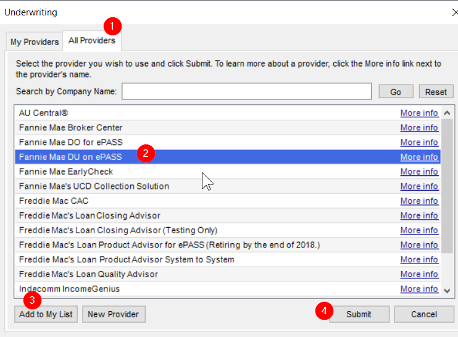Close the Underwriting window
This screenshot has width=458, height=337.
[x=454, y=12]
